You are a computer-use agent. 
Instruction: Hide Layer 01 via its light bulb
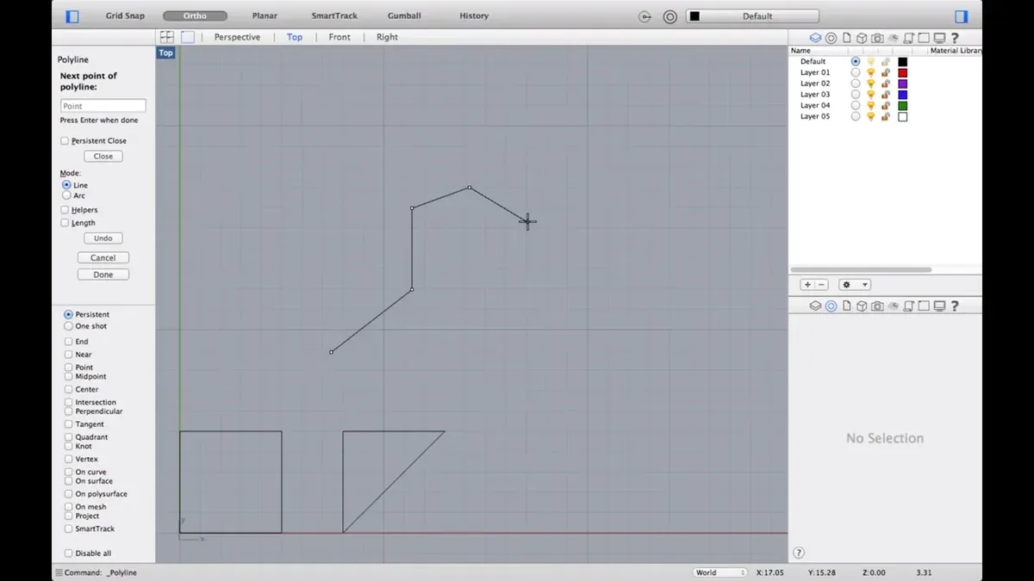pyautogui.click(x=870, y=73)
